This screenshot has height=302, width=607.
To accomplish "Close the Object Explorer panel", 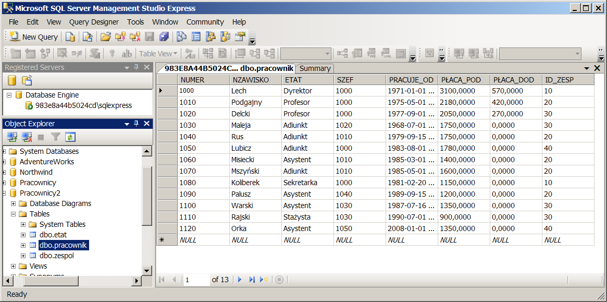I will click(x=147, y=124).
